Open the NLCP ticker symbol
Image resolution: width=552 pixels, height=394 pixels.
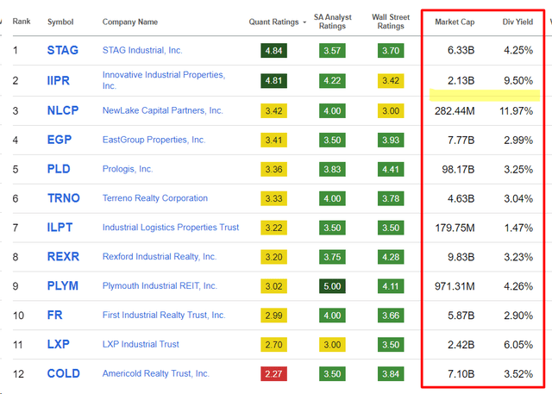click(63, 110)
